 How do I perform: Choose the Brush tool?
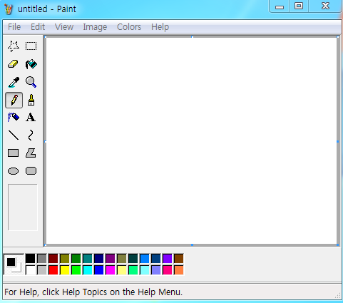31,100
